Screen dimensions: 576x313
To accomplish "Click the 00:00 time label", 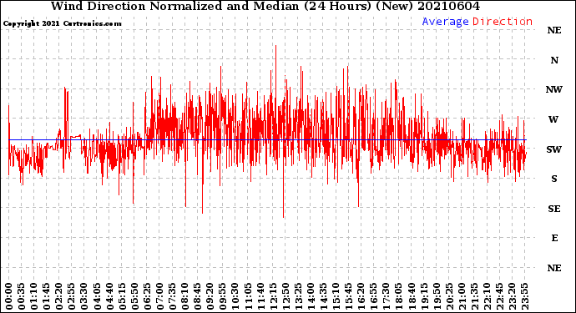I will (9, 296).
